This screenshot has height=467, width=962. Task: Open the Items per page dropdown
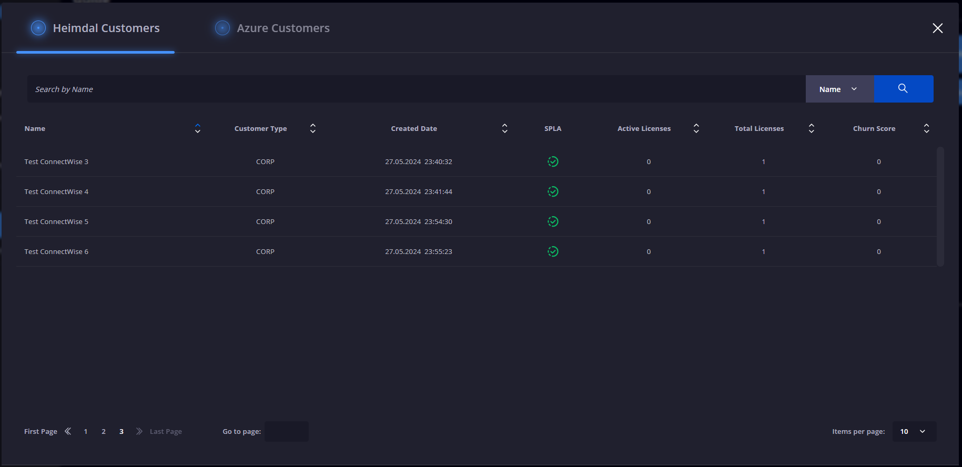pyautogui.click(x=914, y=431)
